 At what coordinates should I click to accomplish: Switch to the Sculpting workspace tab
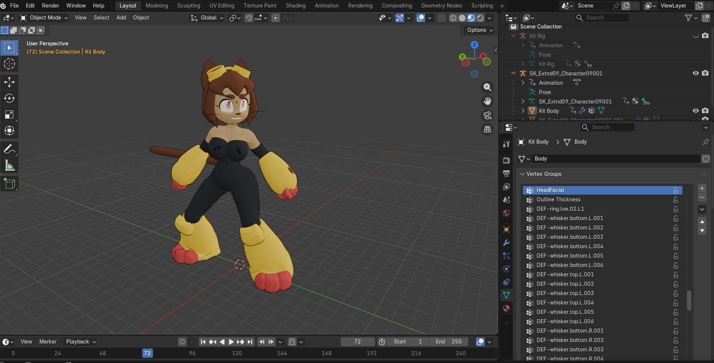point(189,6)
